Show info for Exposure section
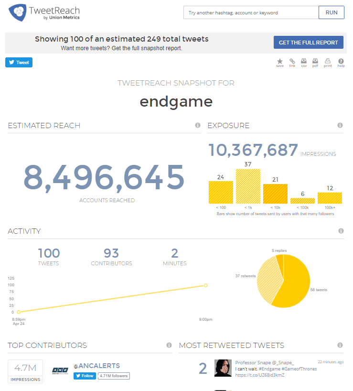353x391 pixels. point(340,125)
